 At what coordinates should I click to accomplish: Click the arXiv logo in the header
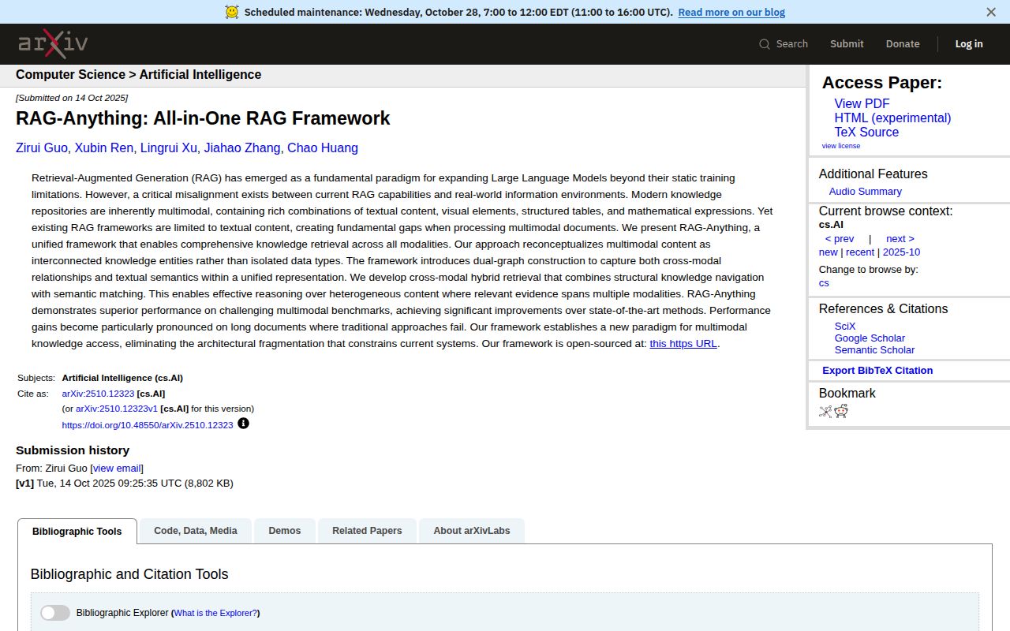click(53, 43)
